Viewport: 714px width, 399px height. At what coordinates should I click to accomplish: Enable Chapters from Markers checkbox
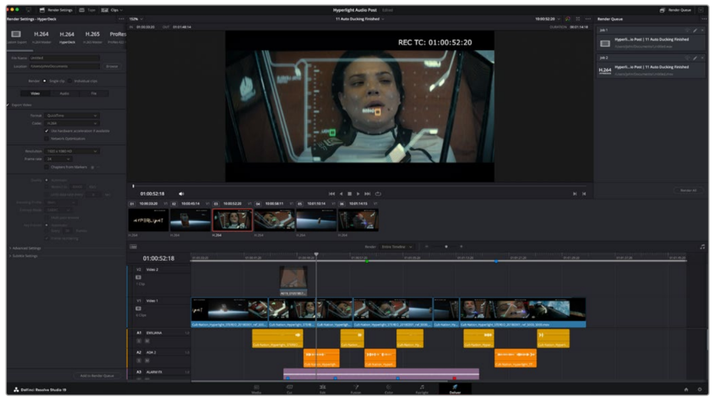point(46,167)
